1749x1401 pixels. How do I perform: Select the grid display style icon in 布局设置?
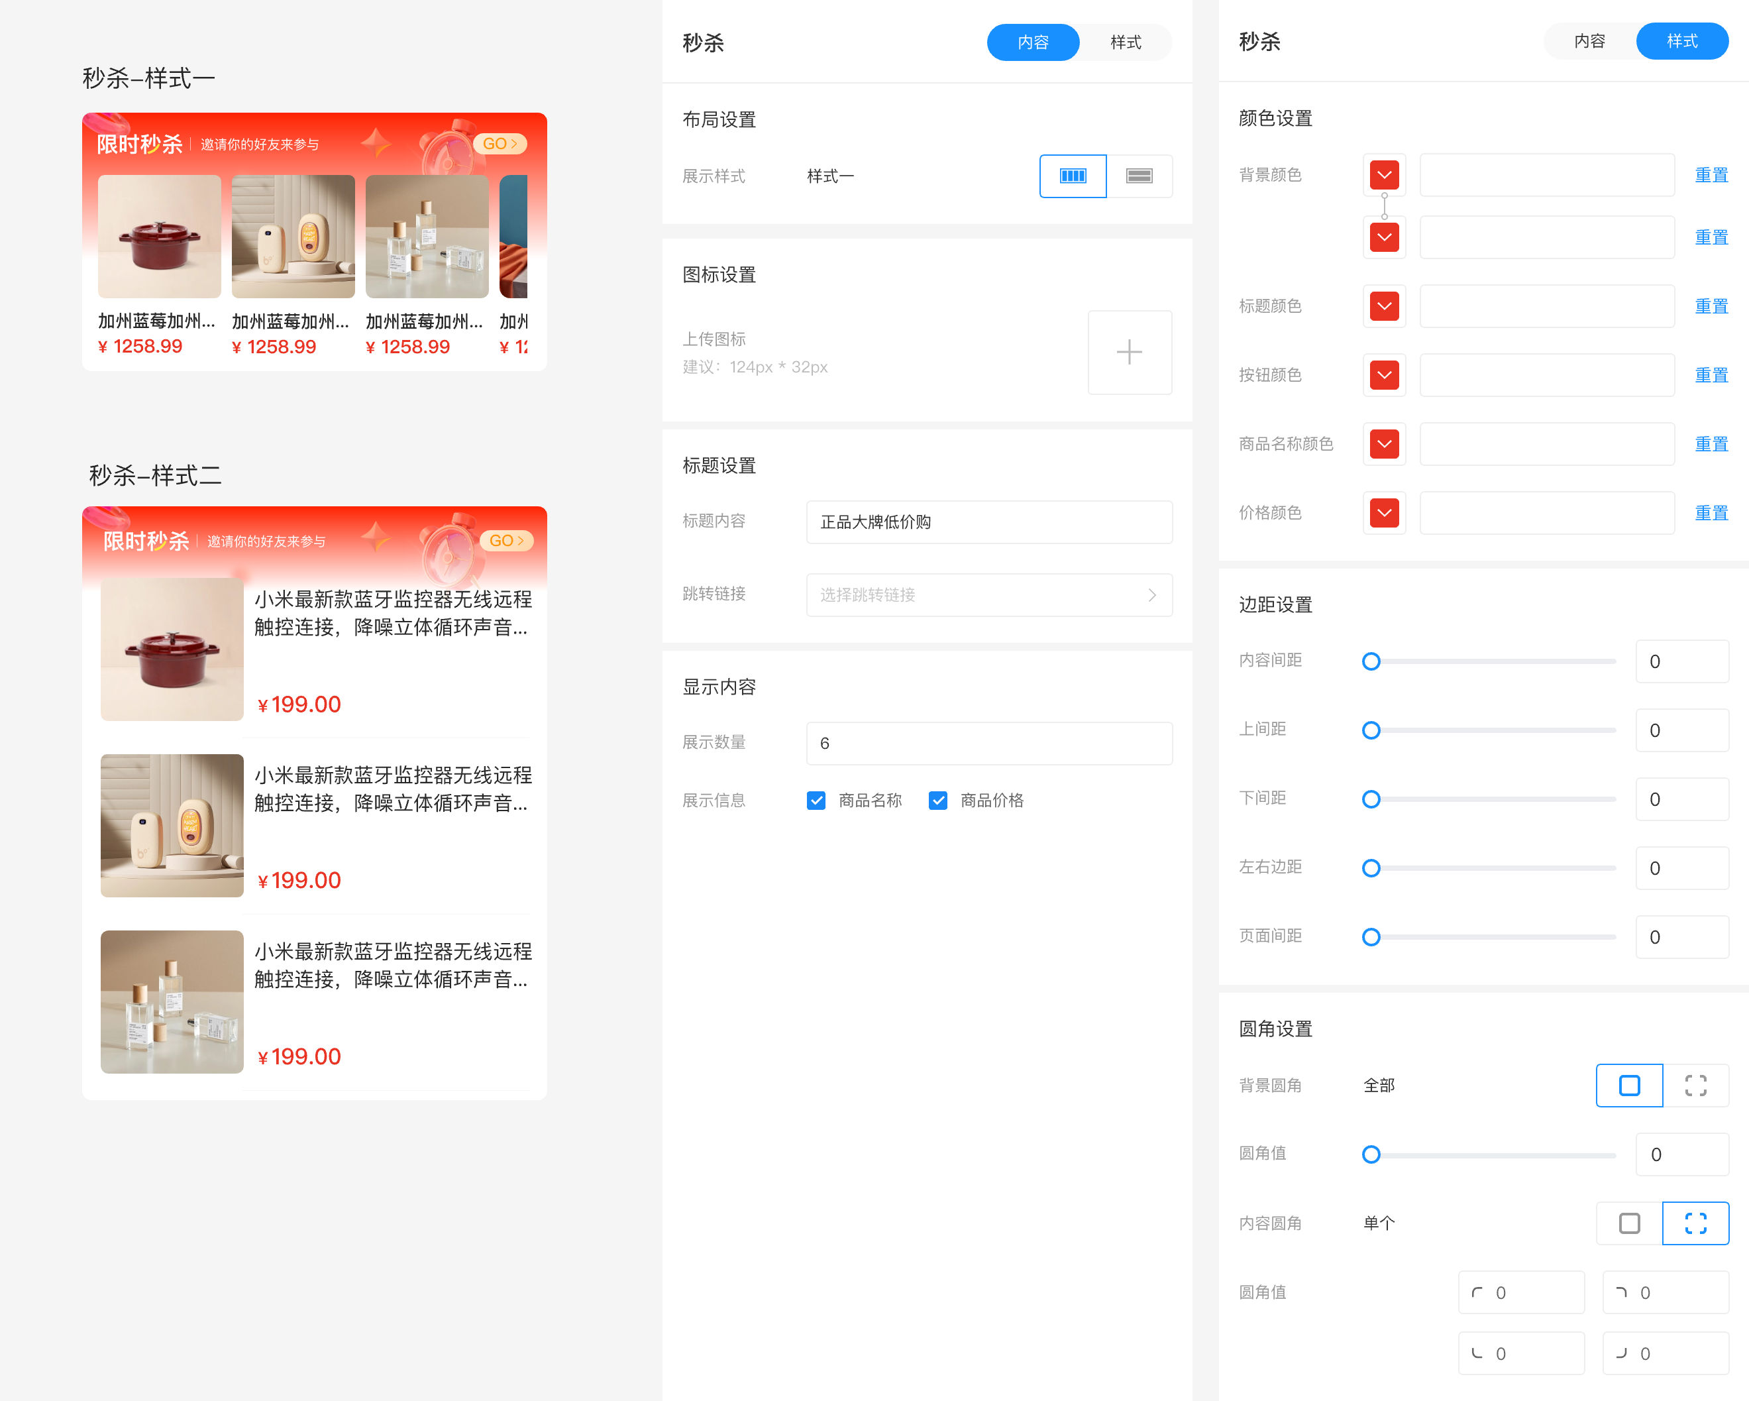(1073, 176)
